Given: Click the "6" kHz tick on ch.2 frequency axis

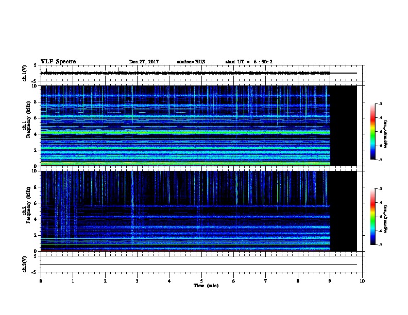Looking at the screenshot, I should point(36,203).
